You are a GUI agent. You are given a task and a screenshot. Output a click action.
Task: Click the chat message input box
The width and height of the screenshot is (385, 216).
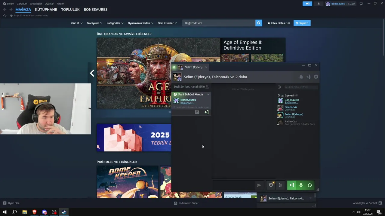coord(233,185)
